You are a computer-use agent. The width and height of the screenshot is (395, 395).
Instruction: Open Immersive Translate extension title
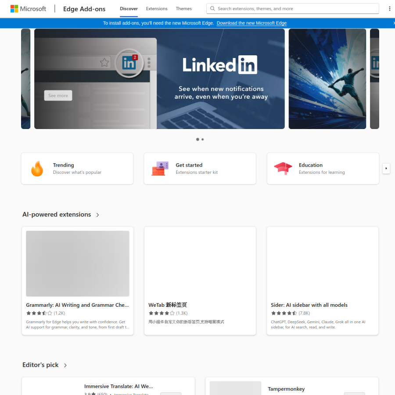pyautogui.click(x=118, y=386)
